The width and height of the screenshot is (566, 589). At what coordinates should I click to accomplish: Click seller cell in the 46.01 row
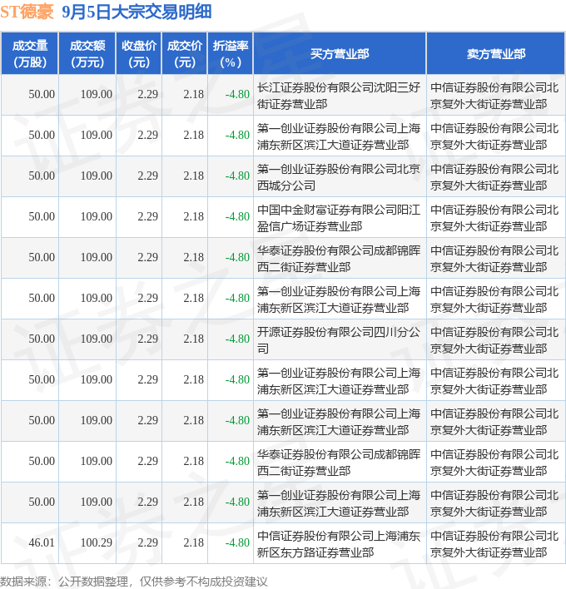(x=494, y=544)
